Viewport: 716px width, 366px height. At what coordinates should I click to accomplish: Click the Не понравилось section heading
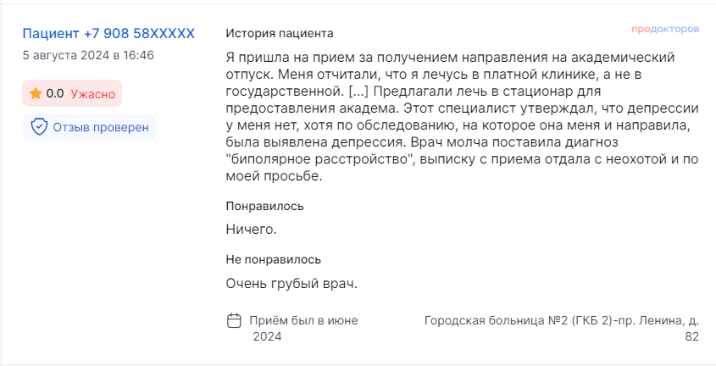coord(273,259)
